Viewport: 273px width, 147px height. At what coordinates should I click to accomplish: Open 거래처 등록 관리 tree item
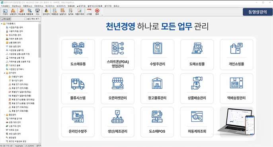14,39
